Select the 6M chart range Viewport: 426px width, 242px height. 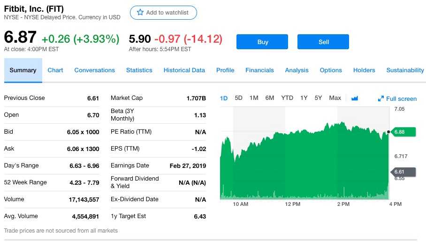269,98
